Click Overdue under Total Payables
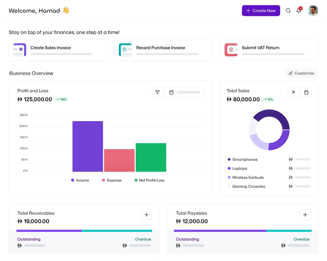The width and height of the screenshot is (327, 261). coord(302,239)
